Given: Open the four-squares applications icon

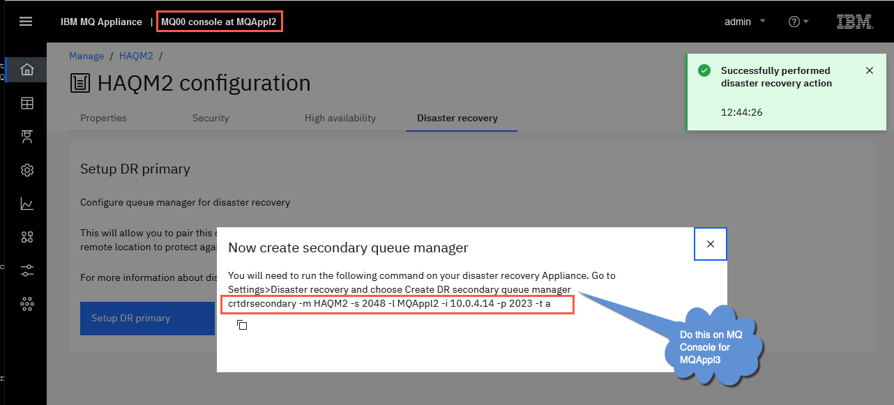Looking at the screenshot, I should (27, 237).
